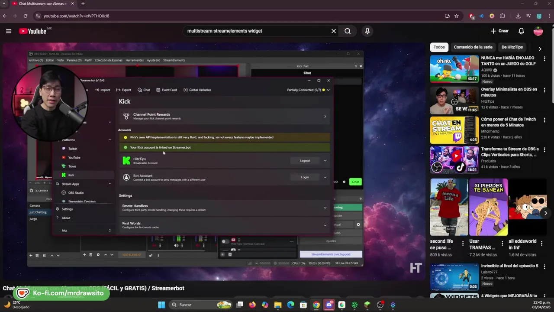Open YouTube notifications bell
The height and width of the screenshot is (312, 554).
(522, 31)
